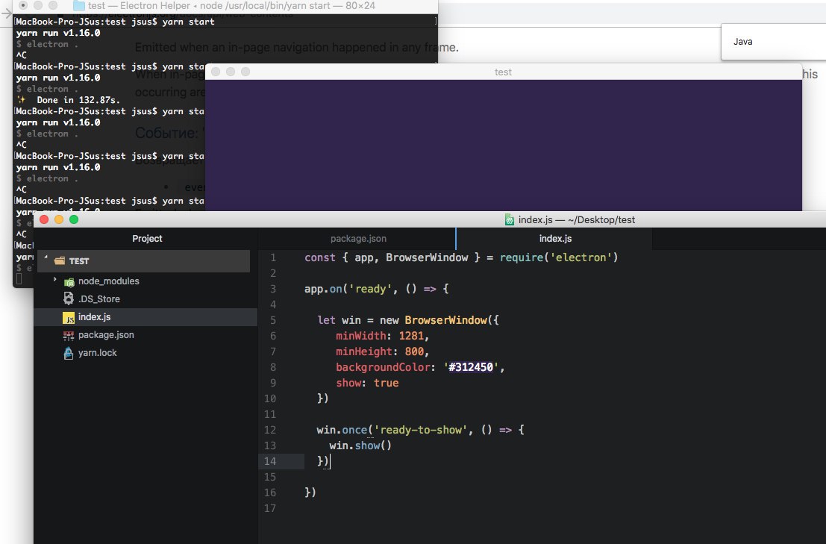This screenshot has height=544, width=826.
Task: Click the purple electron test window content
Action: coord(503,142)
